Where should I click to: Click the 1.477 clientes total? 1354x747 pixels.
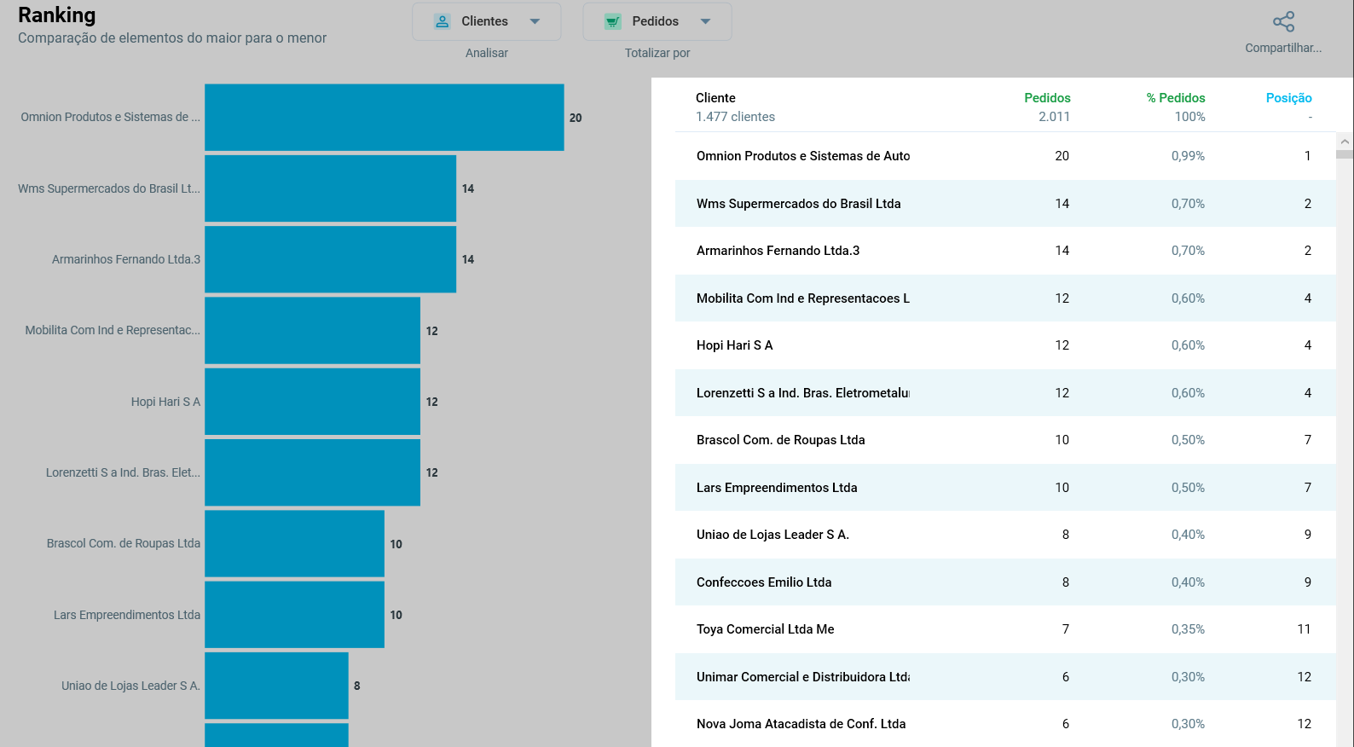735,117
